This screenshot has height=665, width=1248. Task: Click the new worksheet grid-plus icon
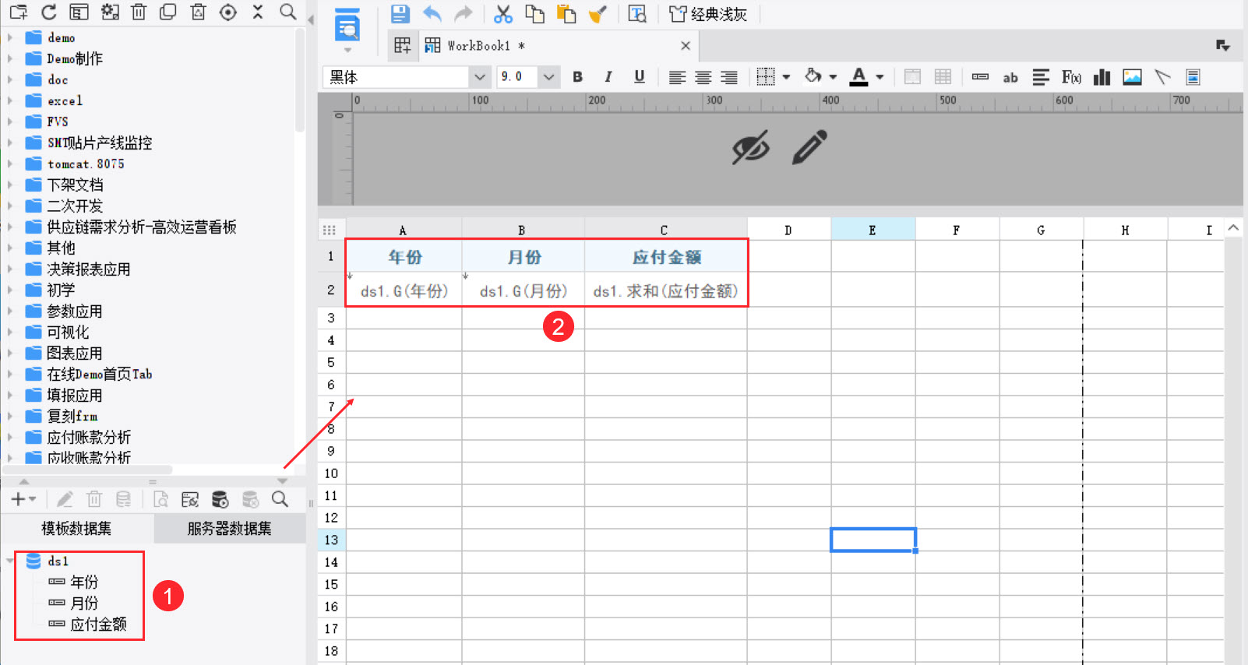[x=402, y=45]
